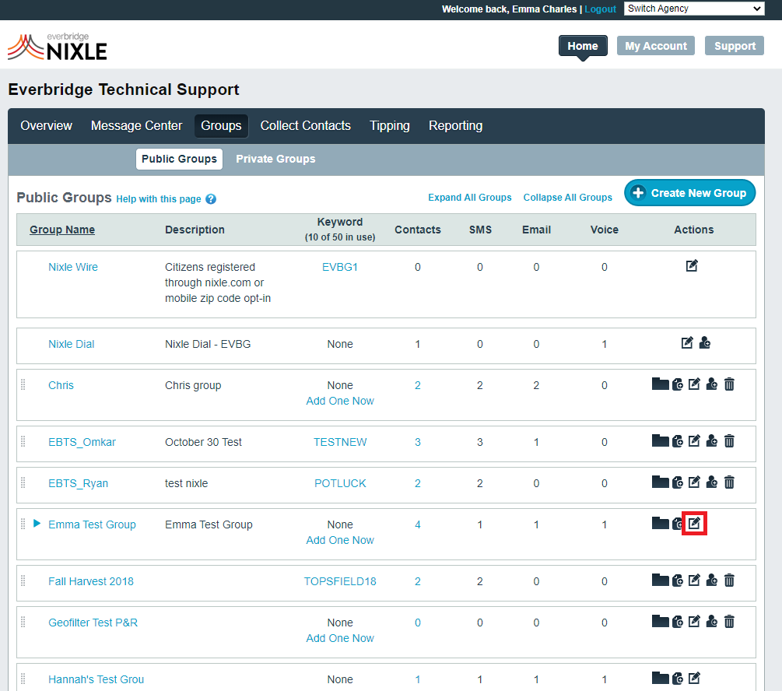Click the edit icon for Nixle Dial

[x=687, y=342]
